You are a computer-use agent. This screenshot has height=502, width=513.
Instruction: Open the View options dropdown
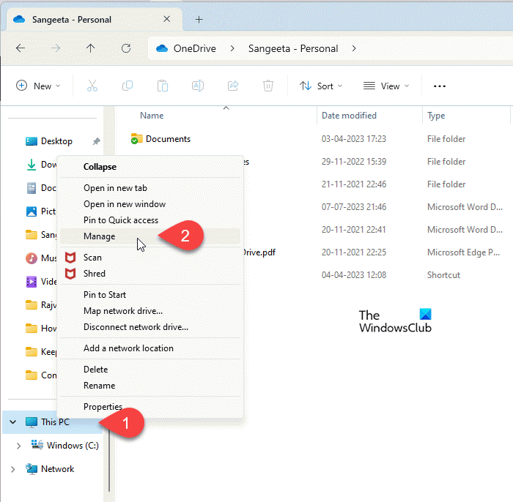pyautogui.click(x=386, y=86)
